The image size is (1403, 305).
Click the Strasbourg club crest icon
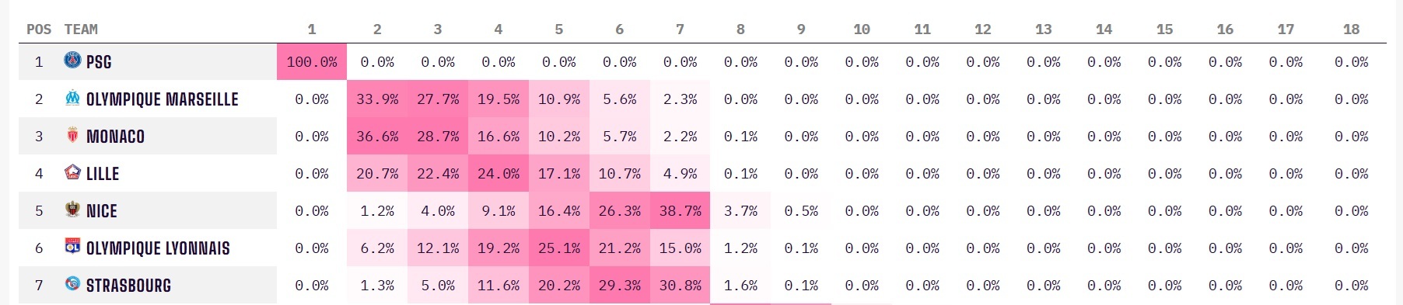tap(72, 284)
